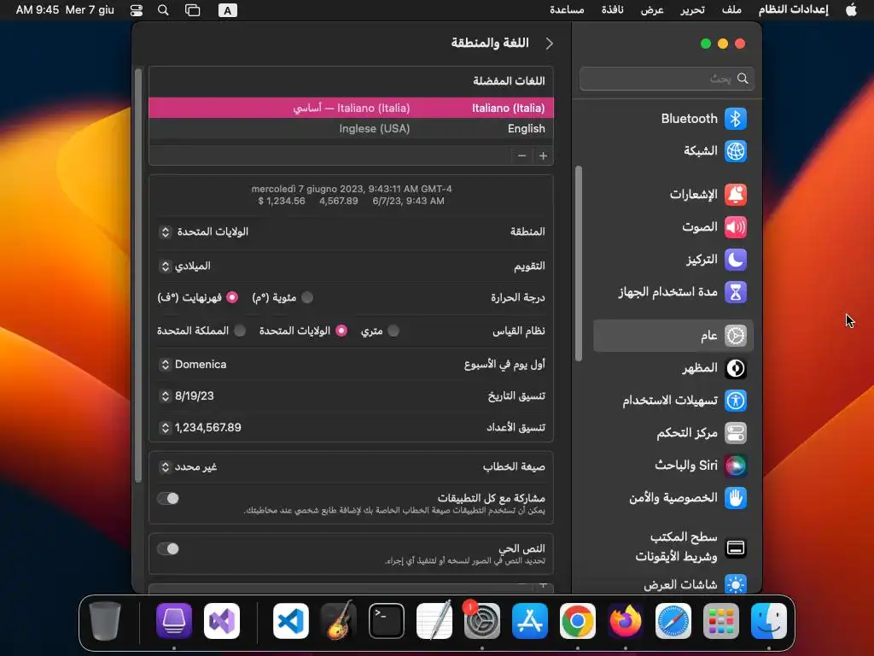The width and height of the screenshot is (874, 656).
Task: Open View (عرض) menu
Action: pyautogui.click(x=652, y=10)
